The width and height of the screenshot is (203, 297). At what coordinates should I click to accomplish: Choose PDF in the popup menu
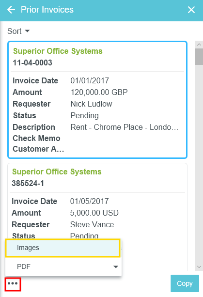point(63,266)
